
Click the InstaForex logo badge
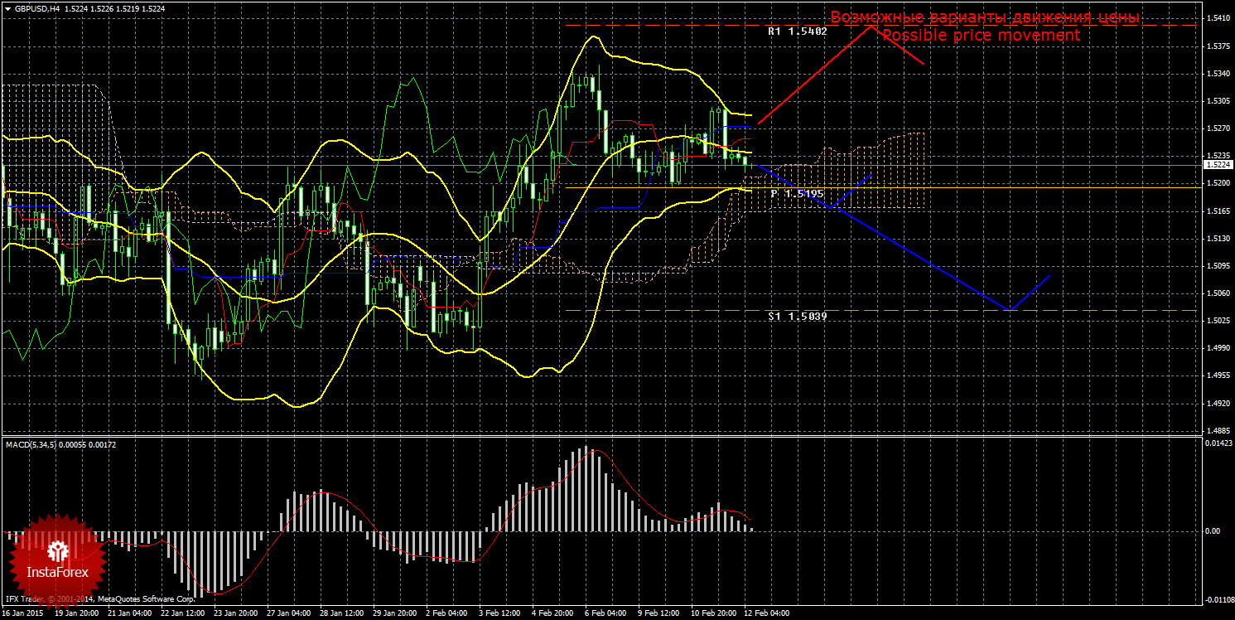[x=57, y=557]
